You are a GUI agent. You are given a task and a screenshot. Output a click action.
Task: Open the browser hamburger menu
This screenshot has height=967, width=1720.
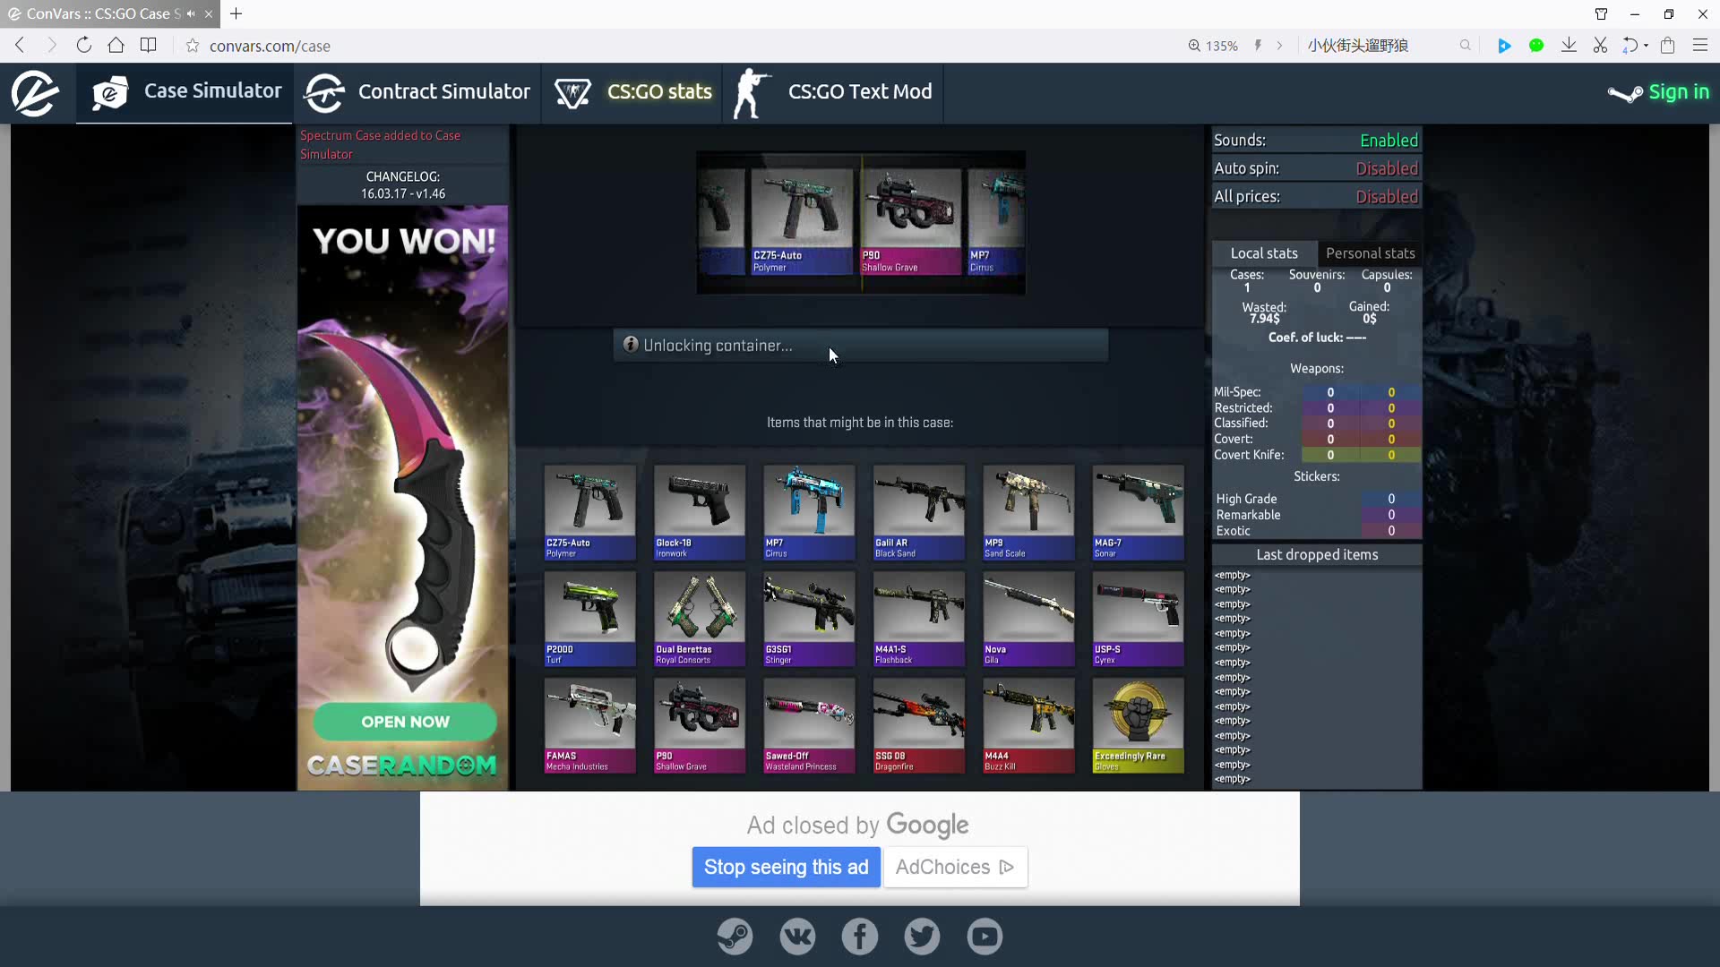pyautogui.click(x=1700, y=46)
